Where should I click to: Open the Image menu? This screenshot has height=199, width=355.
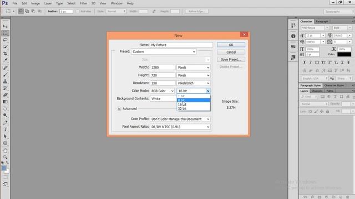(35, 3)
